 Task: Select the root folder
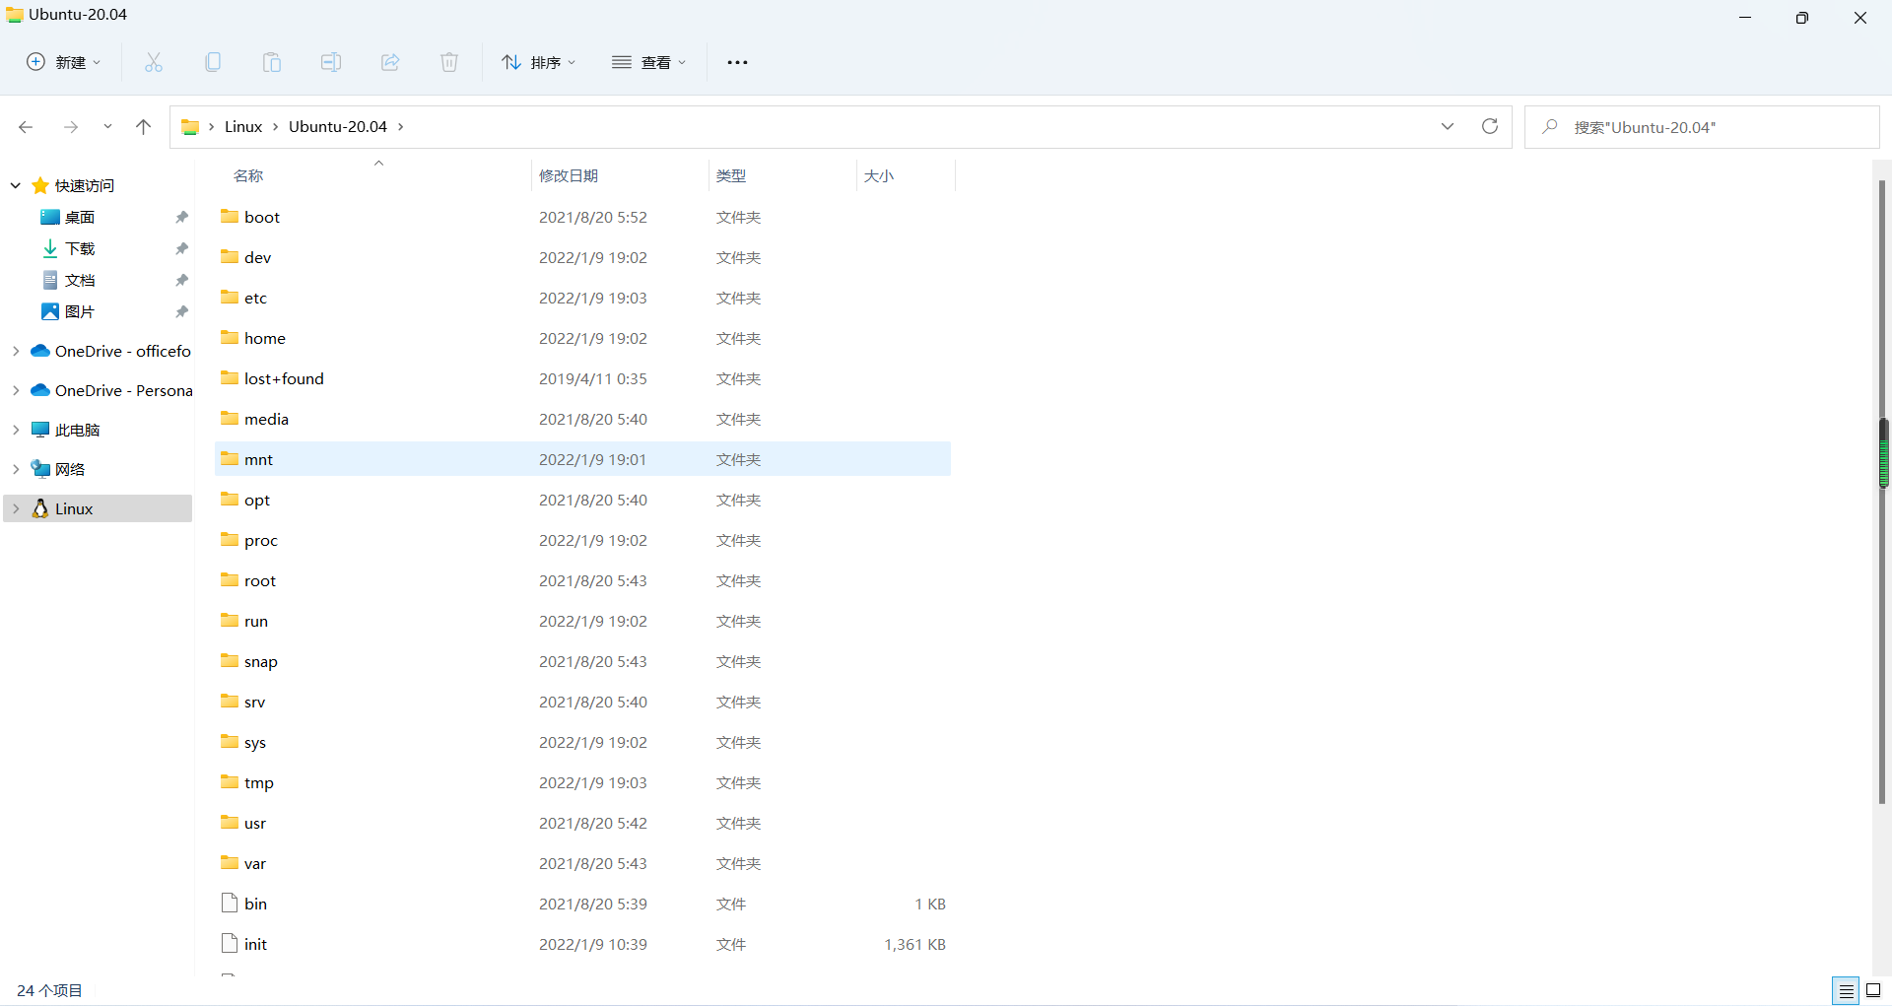pyautogui.click(x=582, y=580)
